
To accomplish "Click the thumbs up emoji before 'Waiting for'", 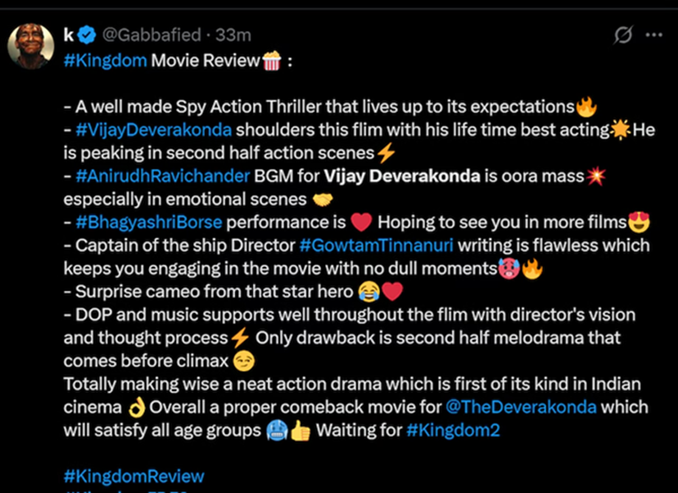I will tap(301, 430).
